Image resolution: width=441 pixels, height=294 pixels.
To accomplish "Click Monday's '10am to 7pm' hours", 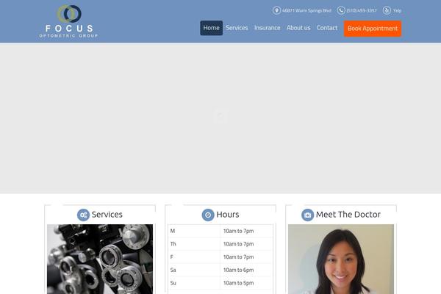I will click(x=238, y=231).
